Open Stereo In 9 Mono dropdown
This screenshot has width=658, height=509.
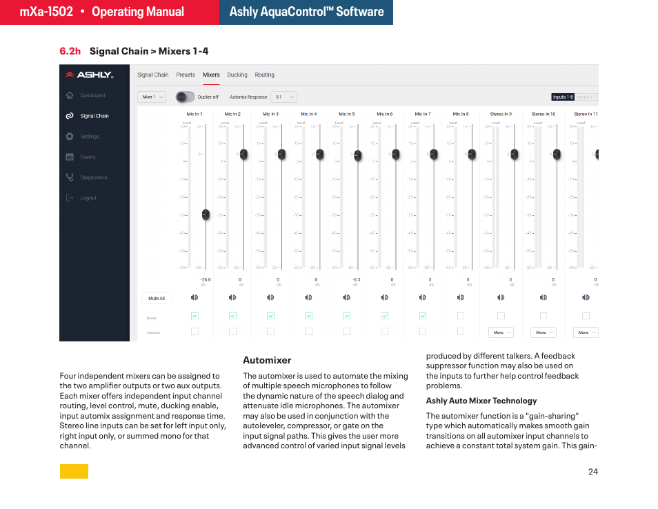pos(501,332)
